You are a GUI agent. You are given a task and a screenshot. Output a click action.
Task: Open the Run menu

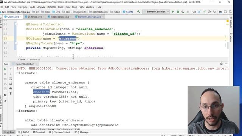67,7
